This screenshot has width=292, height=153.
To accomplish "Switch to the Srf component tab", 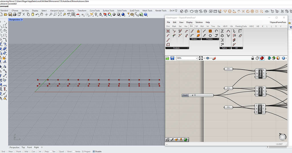I will pyautogui.click(x=196, y=26).
